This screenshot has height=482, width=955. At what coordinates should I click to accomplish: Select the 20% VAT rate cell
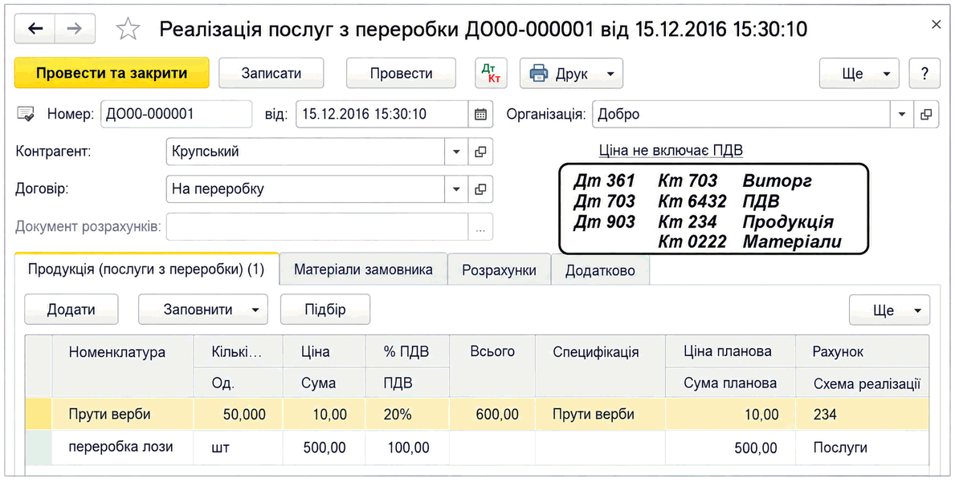pos(407,415)
